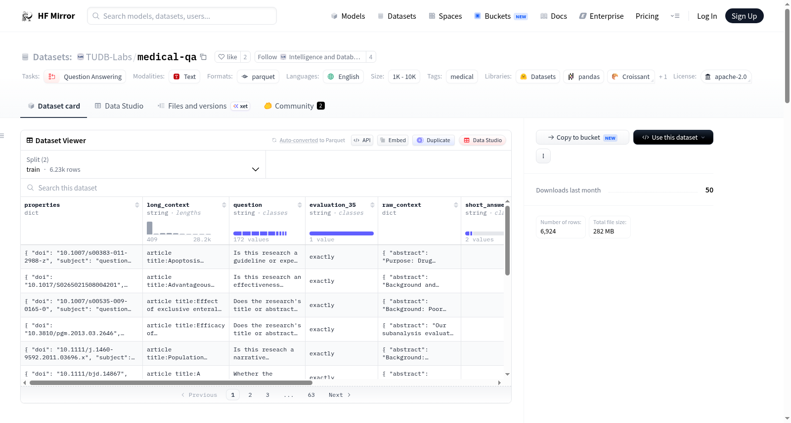Image resolution: width=791 pixels, height=423 pixels.
Task: Click the Dataset Viewer heading icon
Action: pyautogui.click(x=30, y=140)
